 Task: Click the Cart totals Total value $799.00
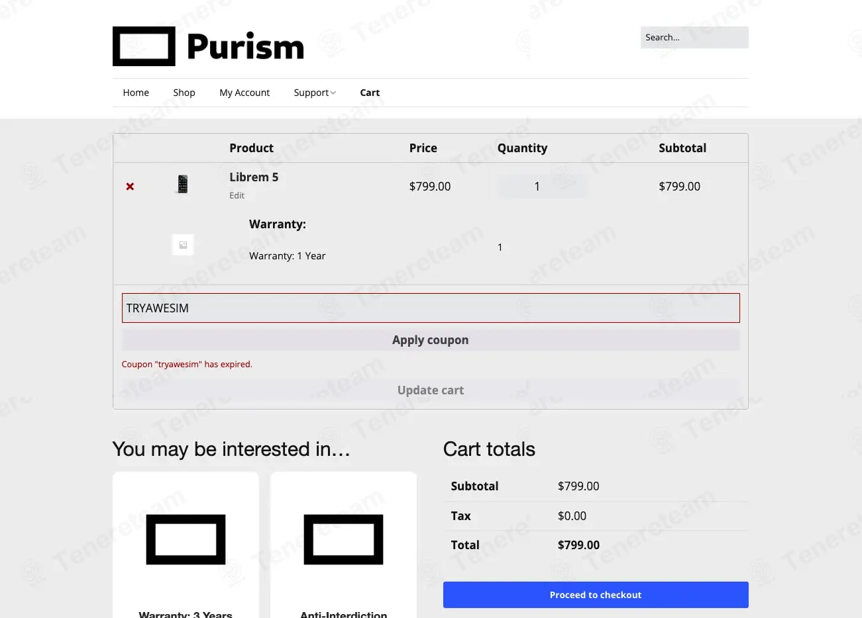[578, 545]
